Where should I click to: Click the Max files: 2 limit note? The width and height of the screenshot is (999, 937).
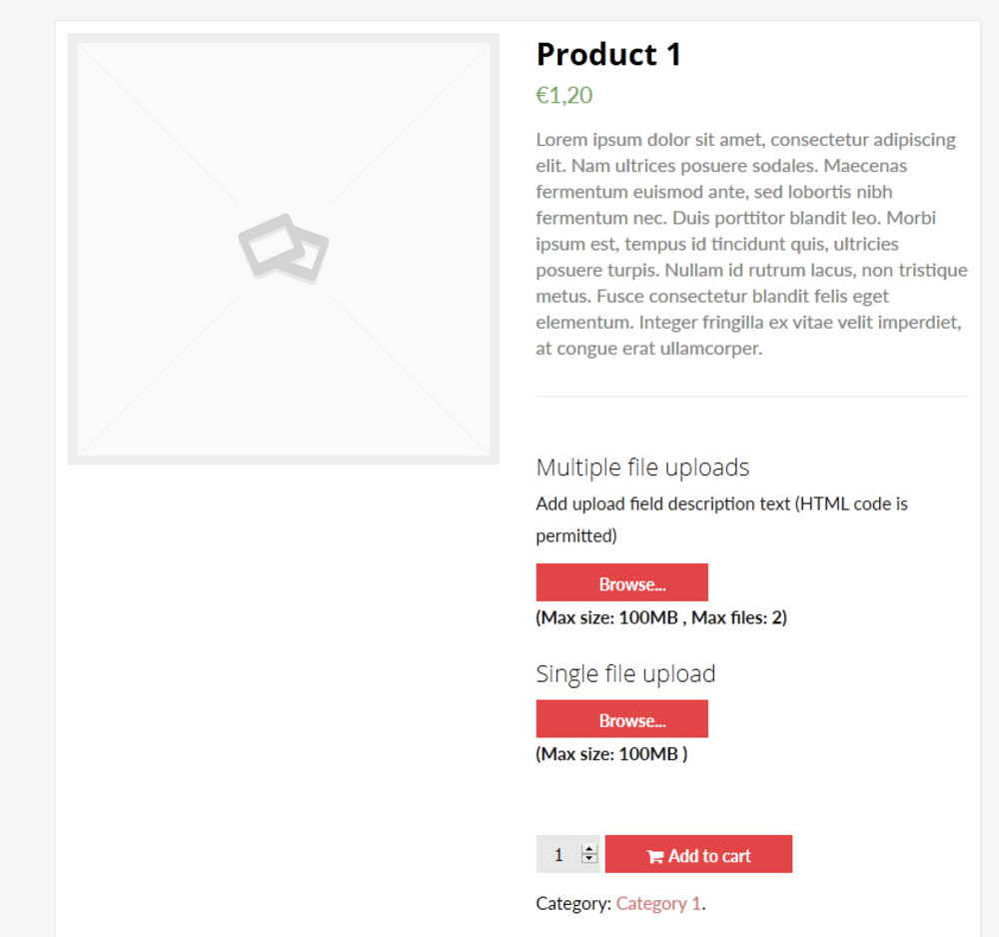(738, 617)
